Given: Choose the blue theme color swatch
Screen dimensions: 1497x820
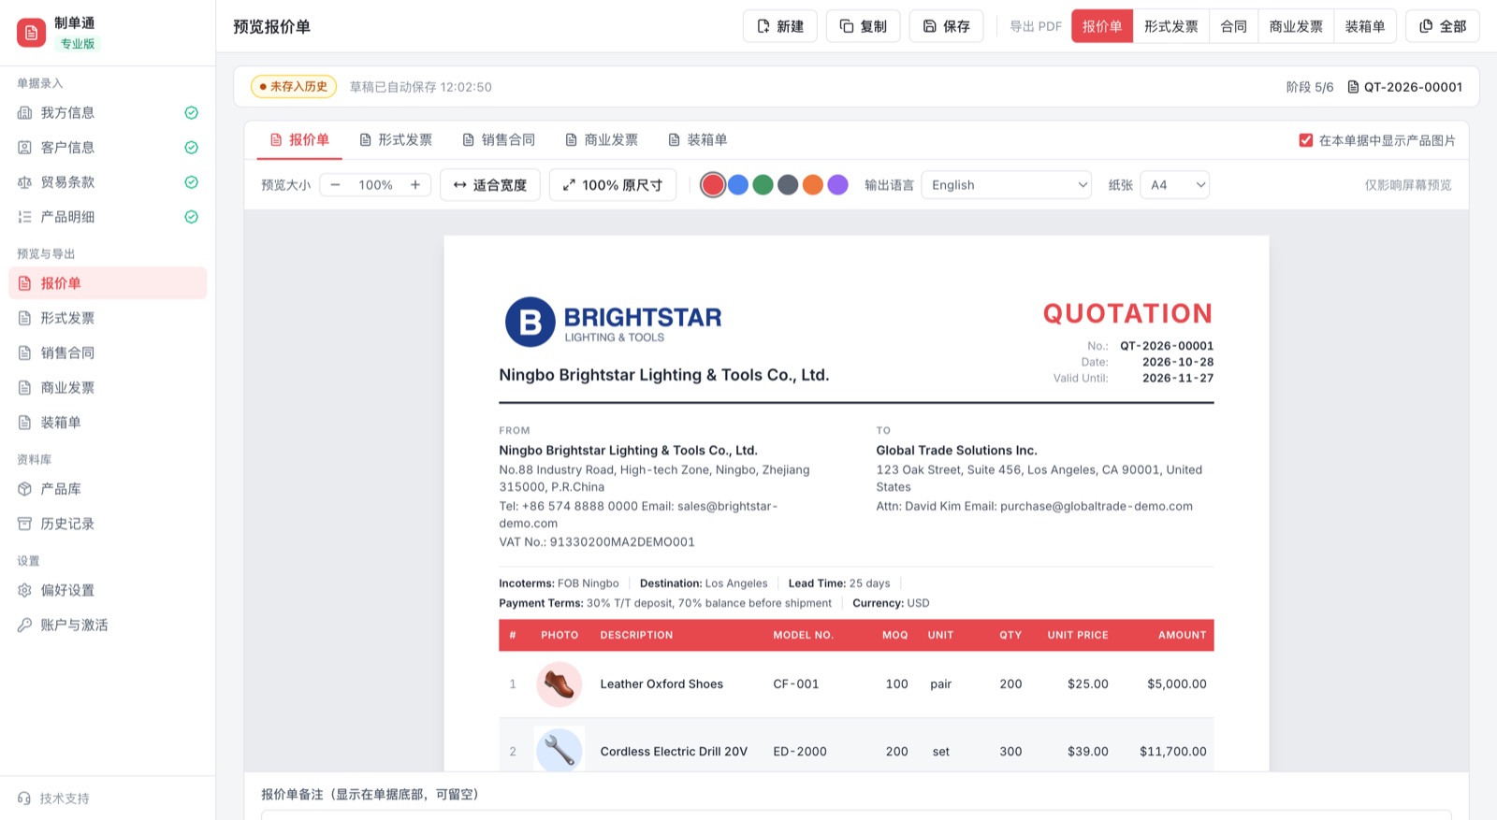Looking at the screenshot, I should pyautogui.click(x=738, y=185).
